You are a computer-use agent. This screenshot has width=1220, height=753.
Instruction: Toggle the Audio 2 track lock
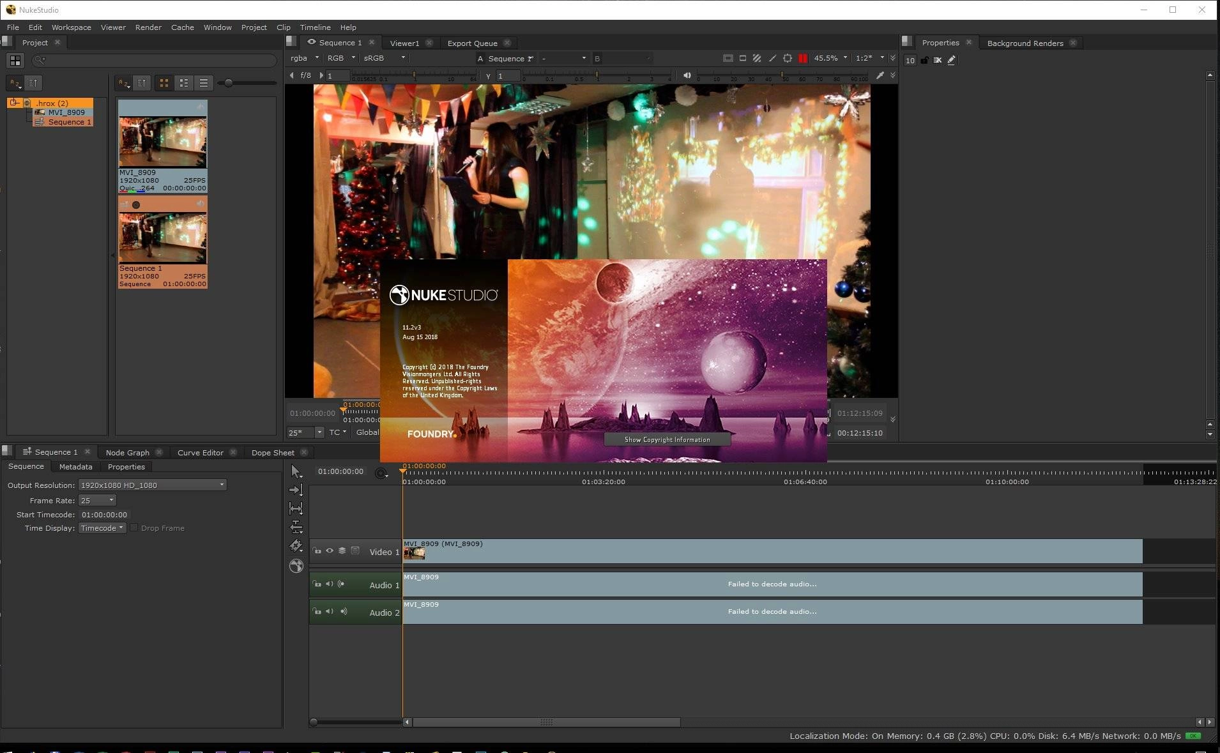(x=317, y=611)
